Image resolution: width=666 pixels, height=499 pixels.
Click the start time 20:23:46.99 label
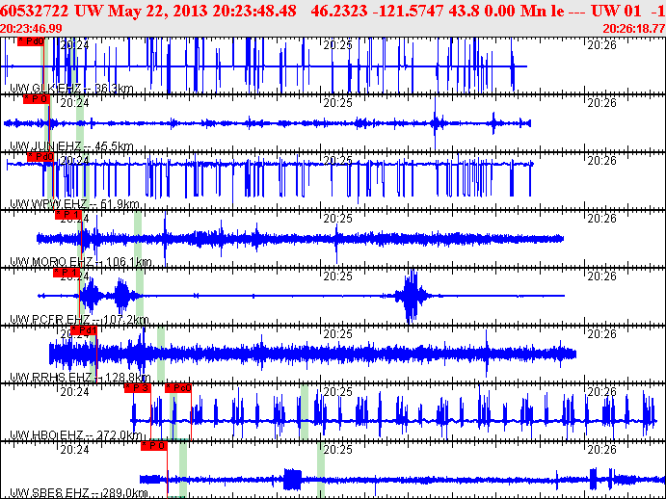[x=32, y=29]
